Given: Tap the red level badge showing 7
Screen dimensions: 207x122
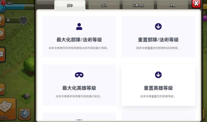Looking at the screenshot, I should pyautogui.click(x=3, y=3).
